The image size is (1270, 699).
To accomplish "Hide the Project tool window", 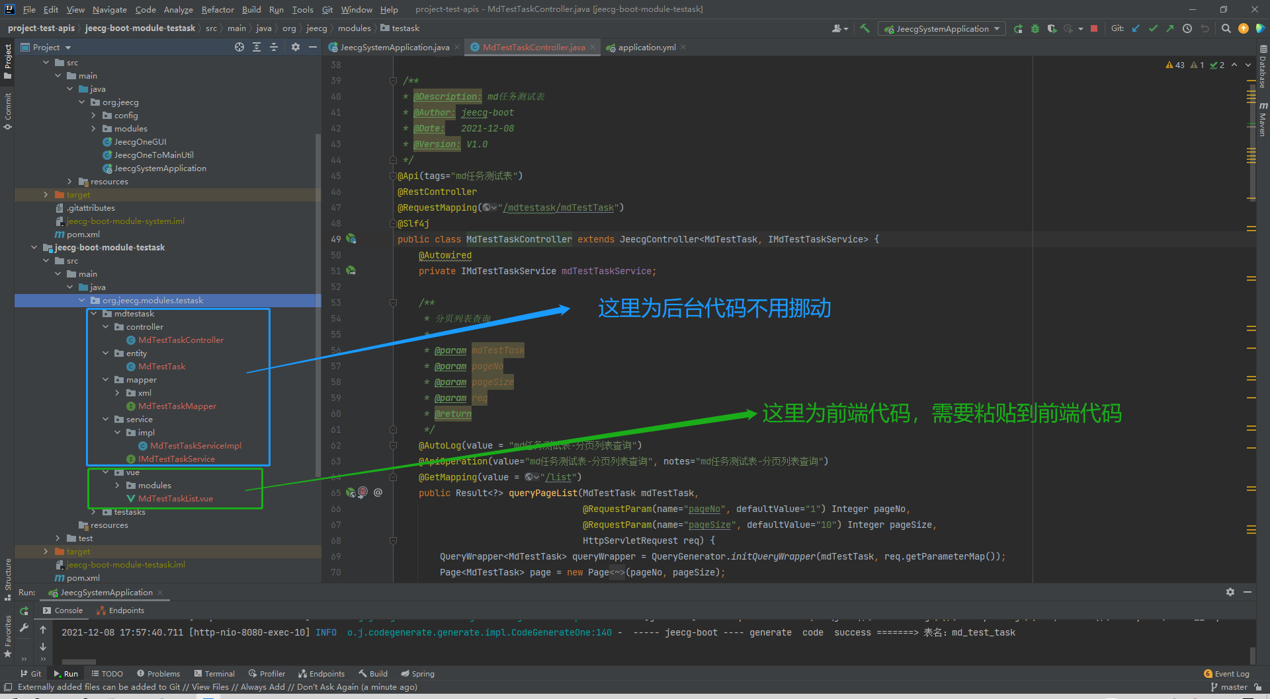I will tap(313, 47).
